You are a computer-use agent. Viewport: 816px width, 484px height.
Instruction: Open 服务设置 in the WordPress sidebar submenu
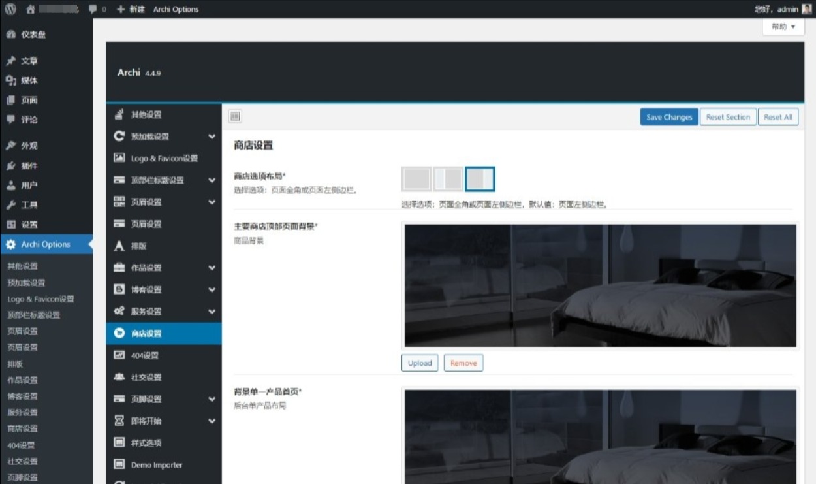pos(23,412)
